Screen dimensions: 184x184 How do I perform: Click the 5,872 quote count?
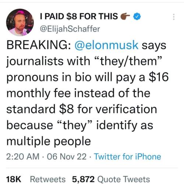pos(83,179)
